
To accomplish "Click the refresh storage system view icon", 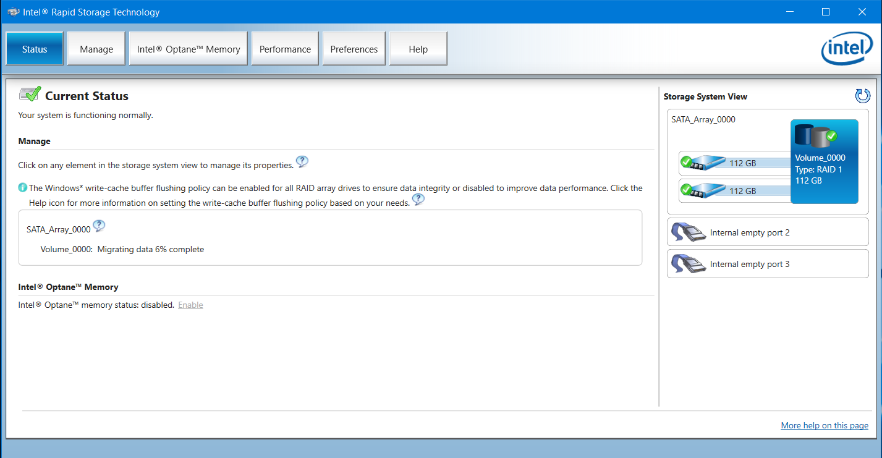I will click(862, 96).
